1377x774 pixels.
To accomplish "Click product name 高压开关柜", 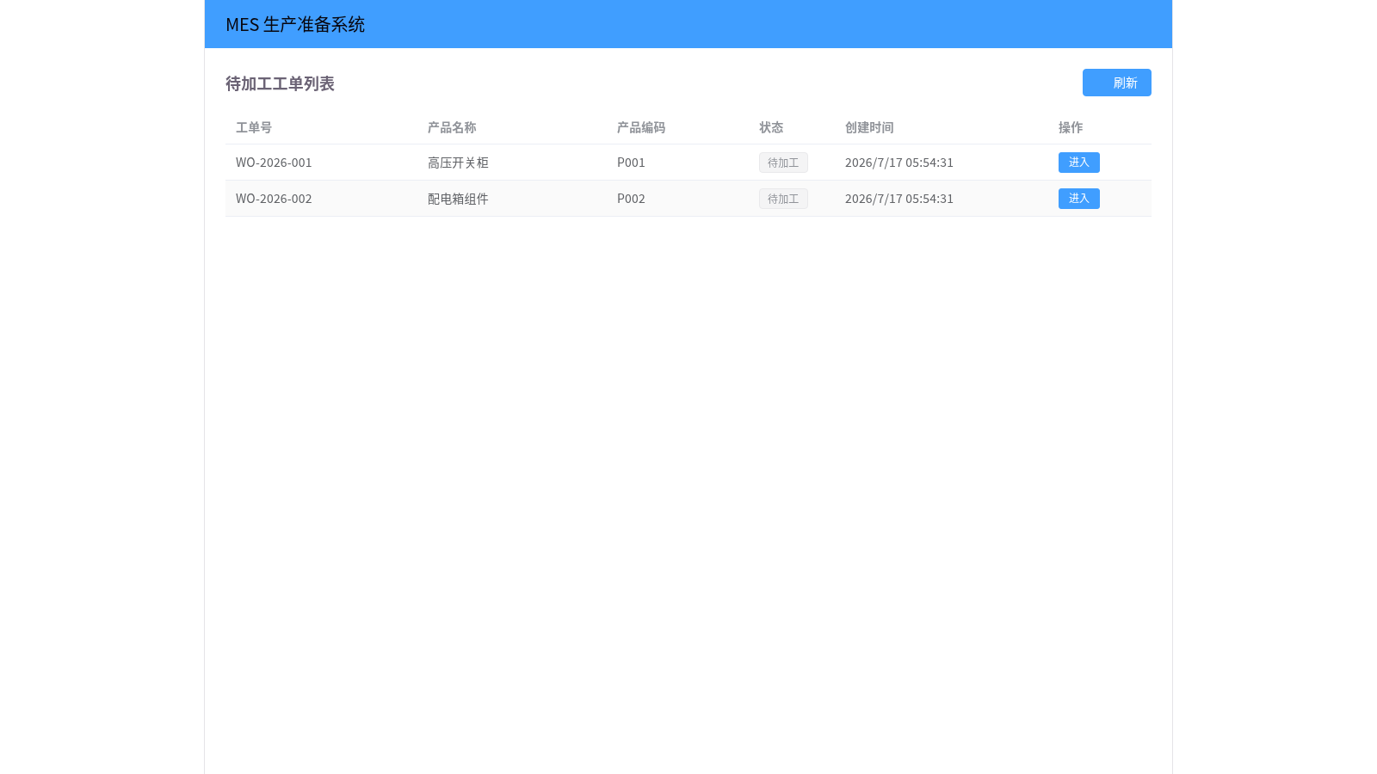I will click(x=458, y=163).
